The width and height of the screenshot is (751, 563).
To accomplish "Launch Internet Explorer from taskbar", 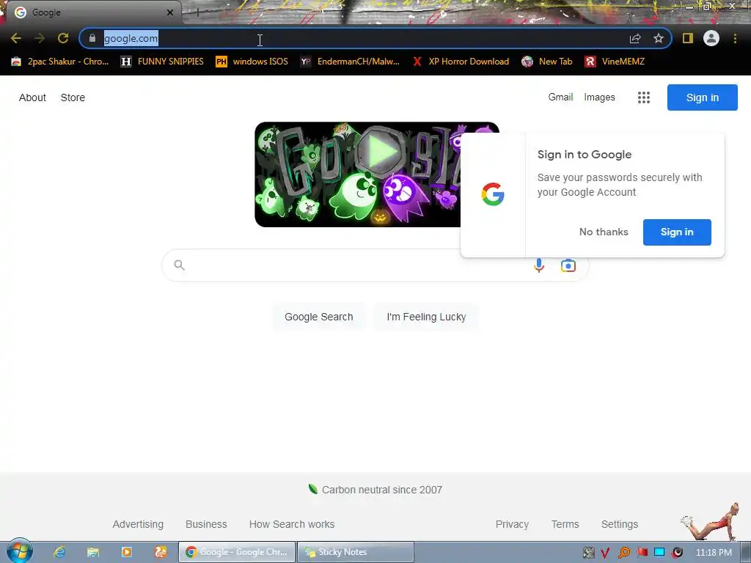I will 59,552.
